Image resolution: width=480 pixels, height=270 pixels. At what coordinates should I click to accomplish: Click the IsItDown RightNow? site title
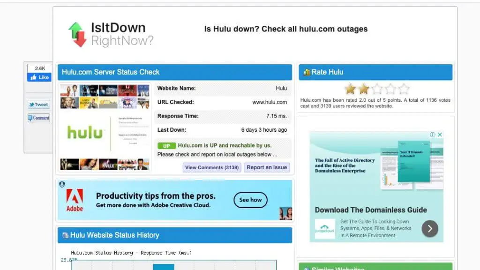[x=122, y=34]
